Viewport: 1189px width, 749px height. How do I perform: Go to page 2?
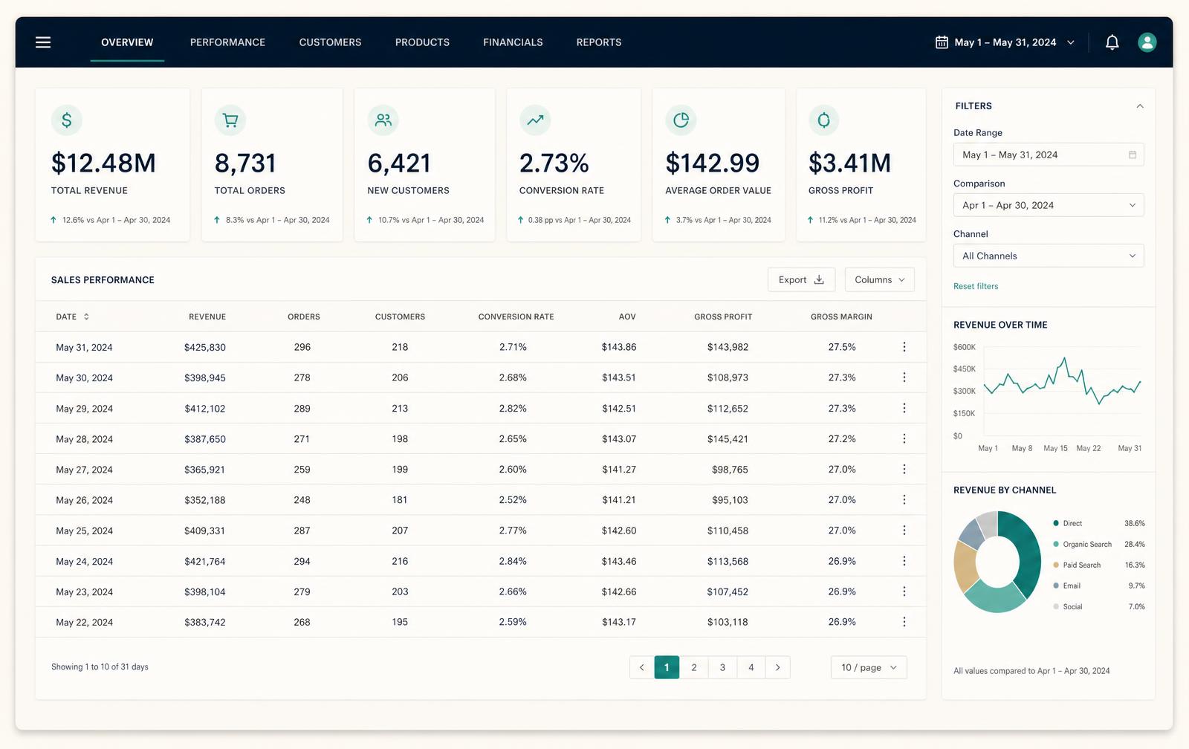click(x=694, y=667)
